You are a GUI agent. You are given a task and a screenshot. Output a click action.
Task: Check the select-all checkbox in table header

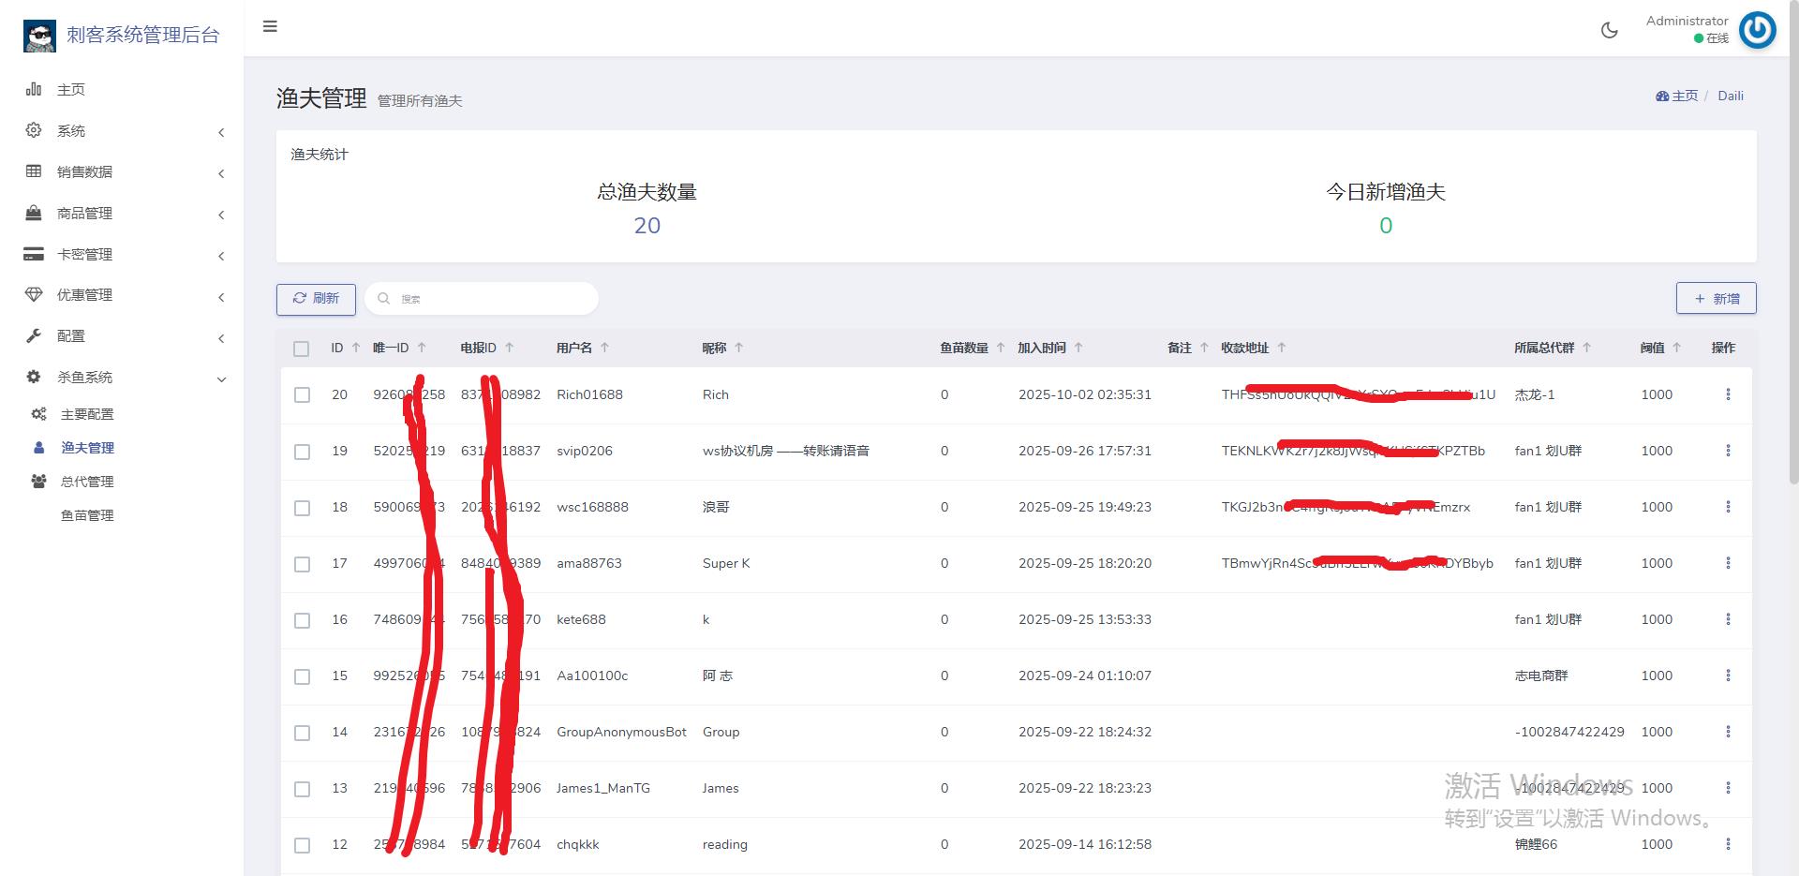click(301, 349)
